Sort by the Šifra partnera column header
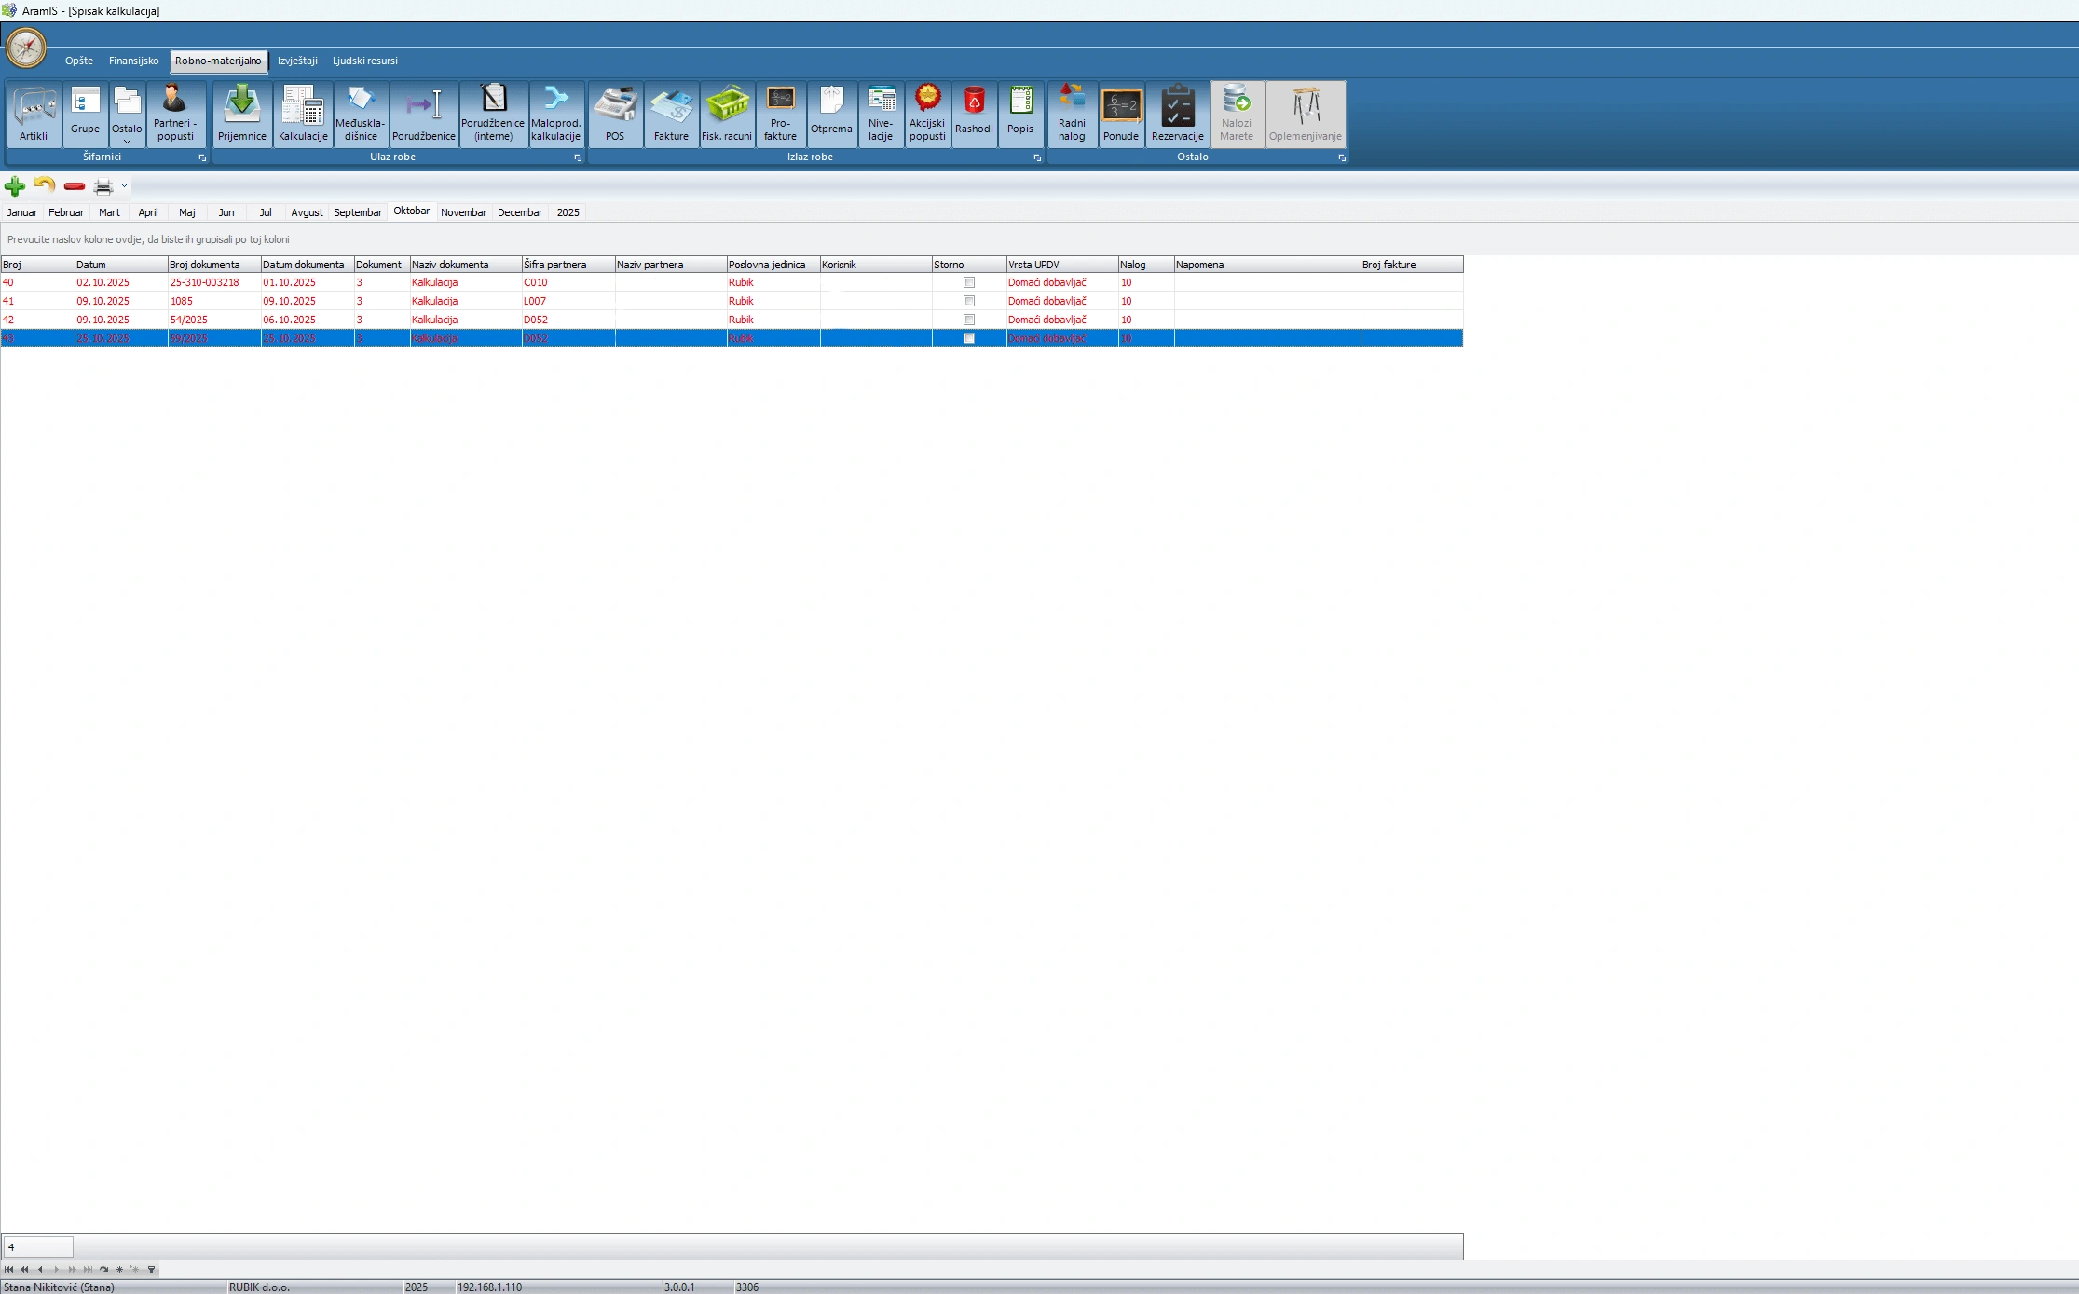2079x1294 pixels. coord(568,265)
